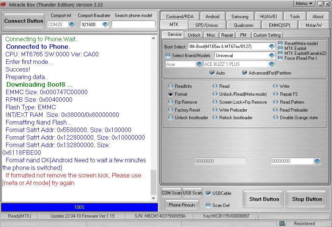The height and width of the screenshot is (227, 332).
Task: Switch to the Android tab
Action: click(x=212, y=16)
